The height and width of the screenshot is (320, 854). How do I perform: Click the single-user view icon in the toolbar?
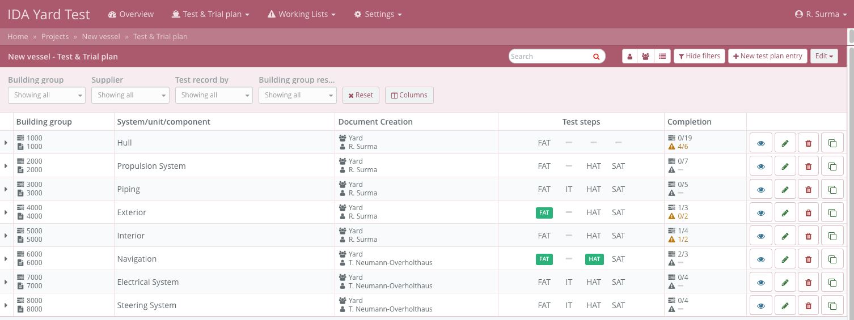[629, 56]
